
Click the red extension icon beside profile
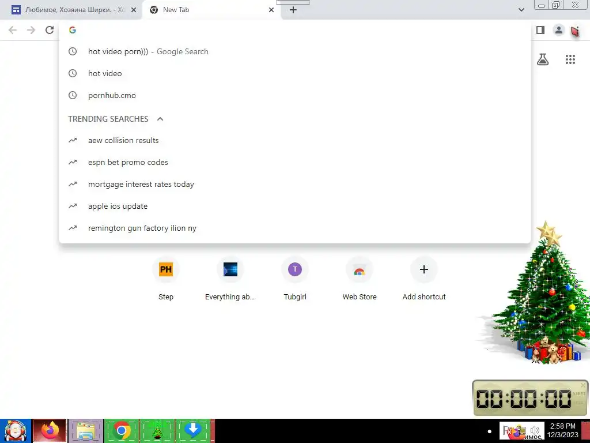coord(576,31)
